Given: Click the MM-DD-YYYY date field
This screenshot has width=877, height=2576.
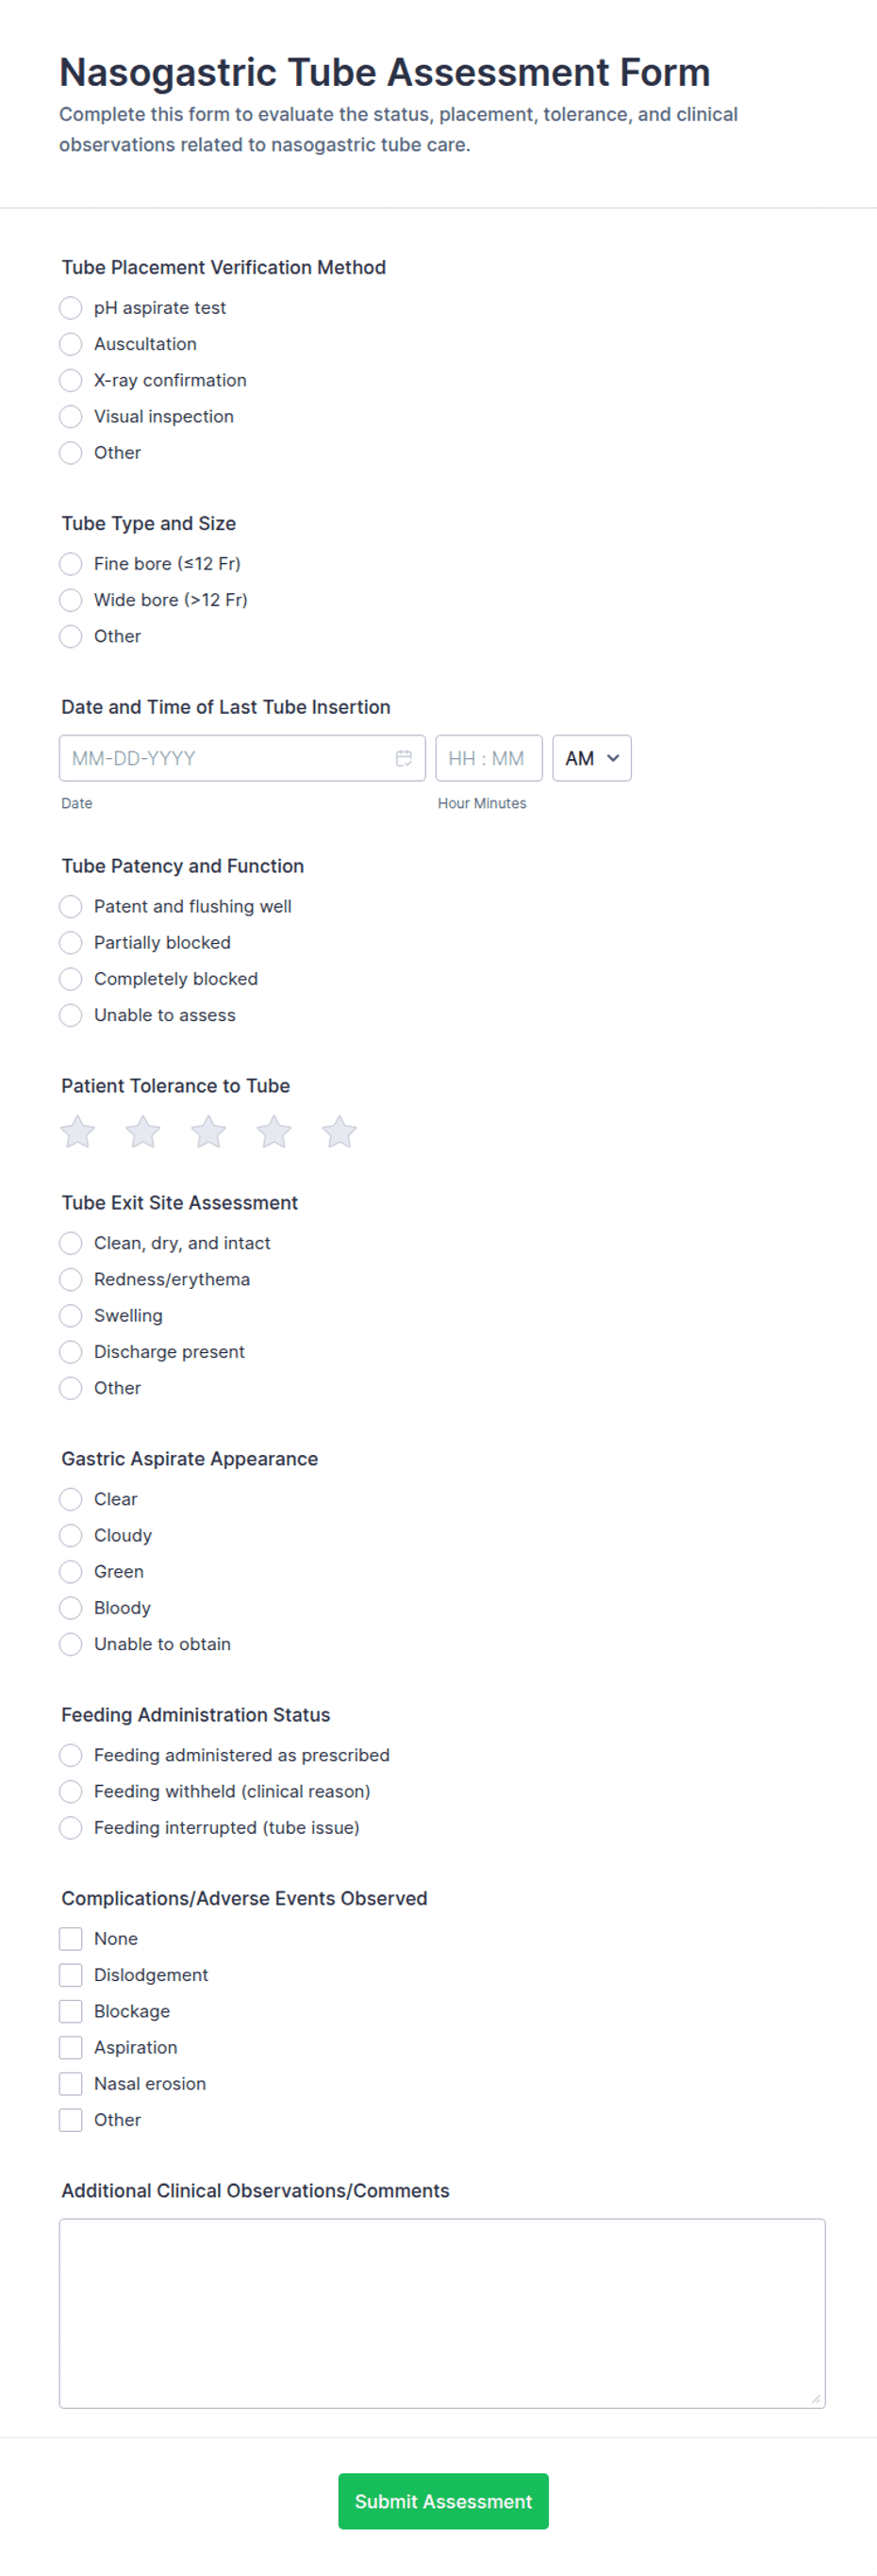Looking at the screenshot, I should point(220,758).
